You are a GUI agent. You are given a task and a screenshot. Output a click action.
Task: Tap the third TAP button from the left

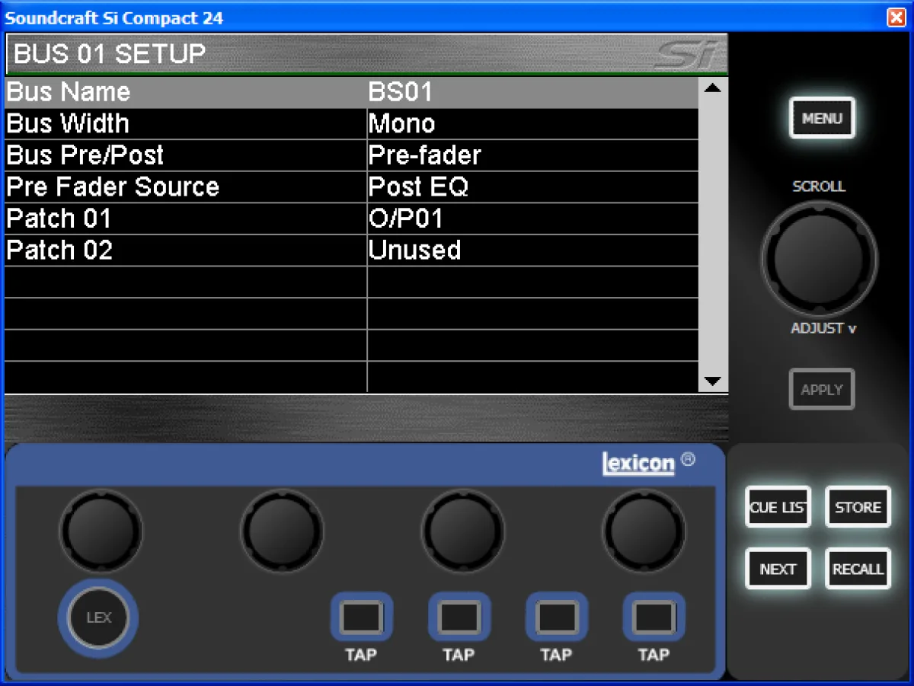coord(556,617)
